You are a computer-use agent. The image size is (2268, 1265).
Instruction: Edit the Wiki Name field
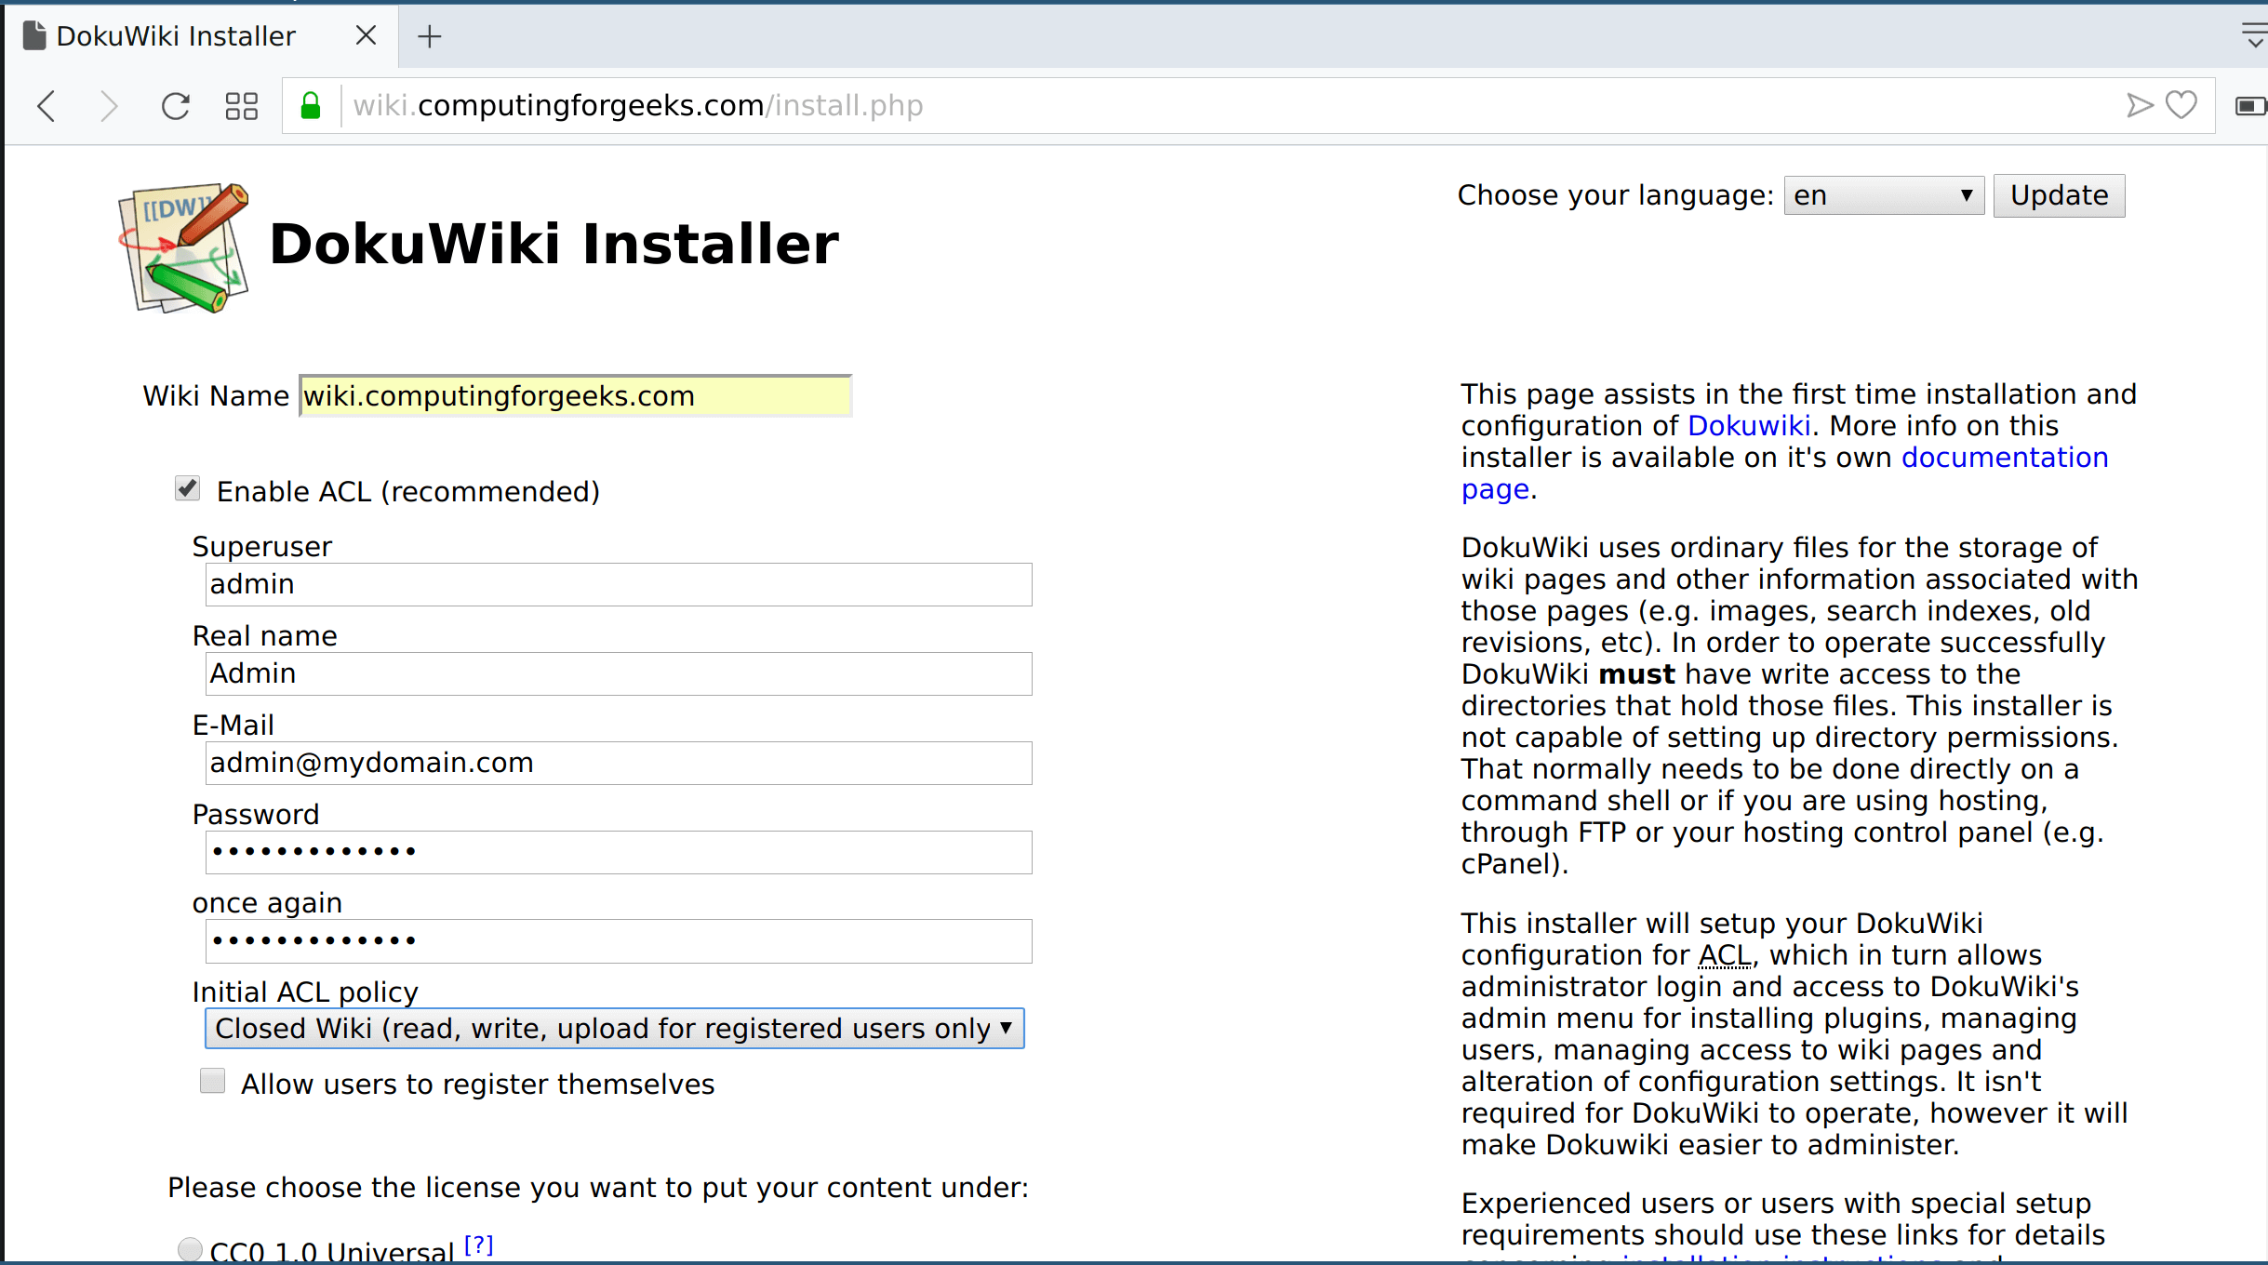point(575,396)
